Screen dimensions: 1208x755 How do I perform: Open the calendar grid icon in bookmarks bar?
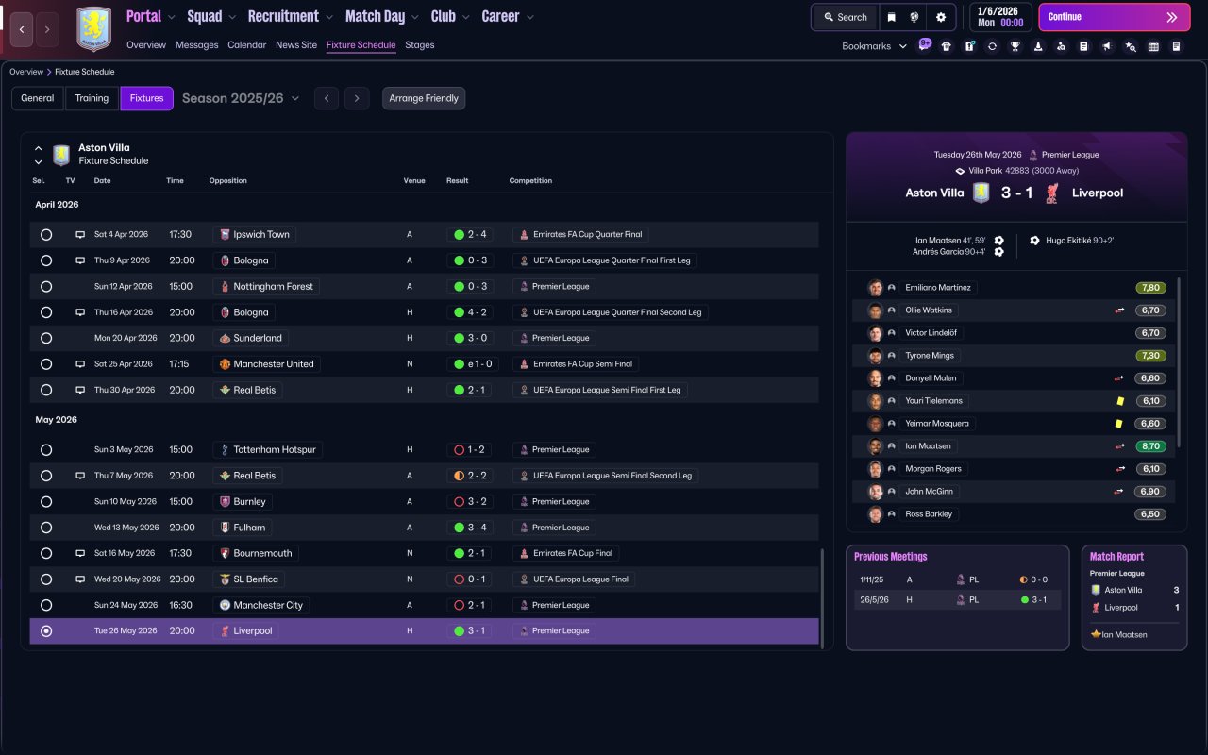[x=1153, y=46]
